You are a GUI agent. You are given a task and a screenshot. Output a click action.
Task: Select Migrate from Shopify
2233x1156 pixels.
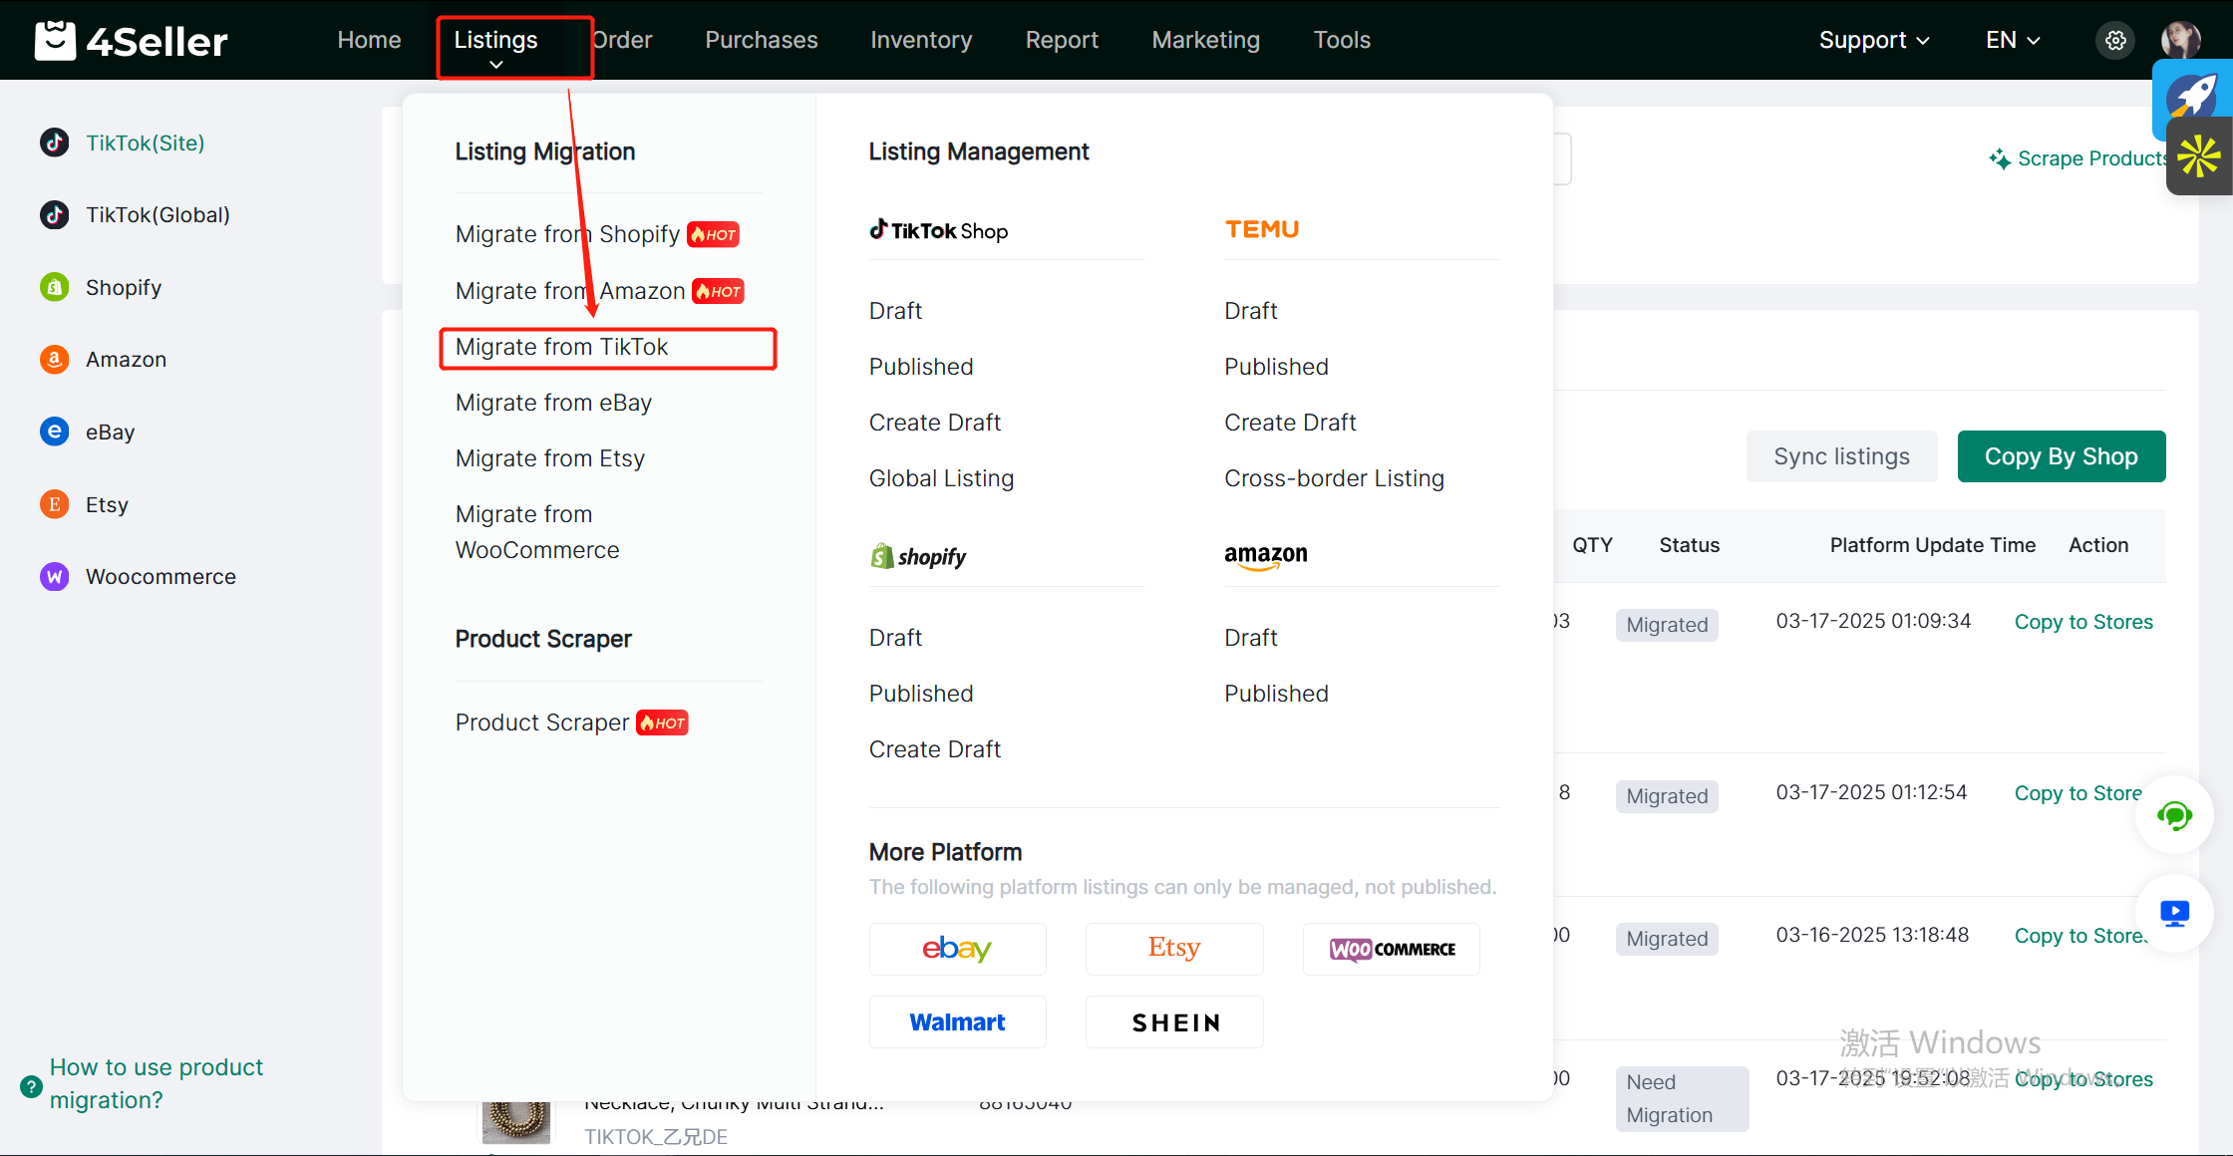567,234
